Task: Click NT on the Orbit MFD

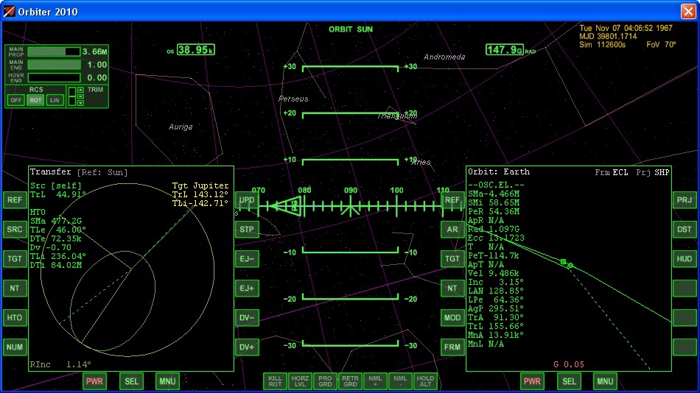Action: tap(452, 288)
